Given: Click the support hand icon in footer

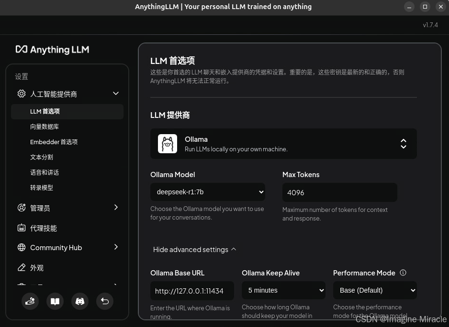Looking at the screenshot, I should tap(30, 301).
